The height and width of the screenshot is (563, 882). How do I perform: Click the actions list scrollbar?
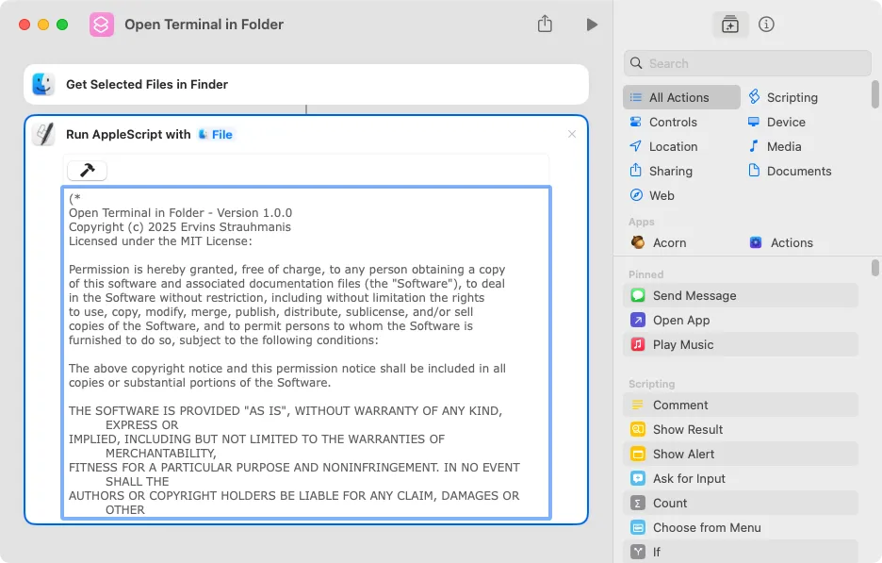point(874,268)
